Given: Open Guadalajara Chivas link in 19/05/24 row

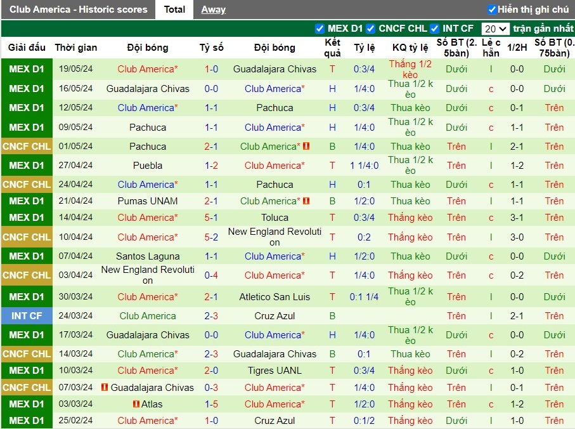Looking at the screenshot, I should tap(275, 69).
